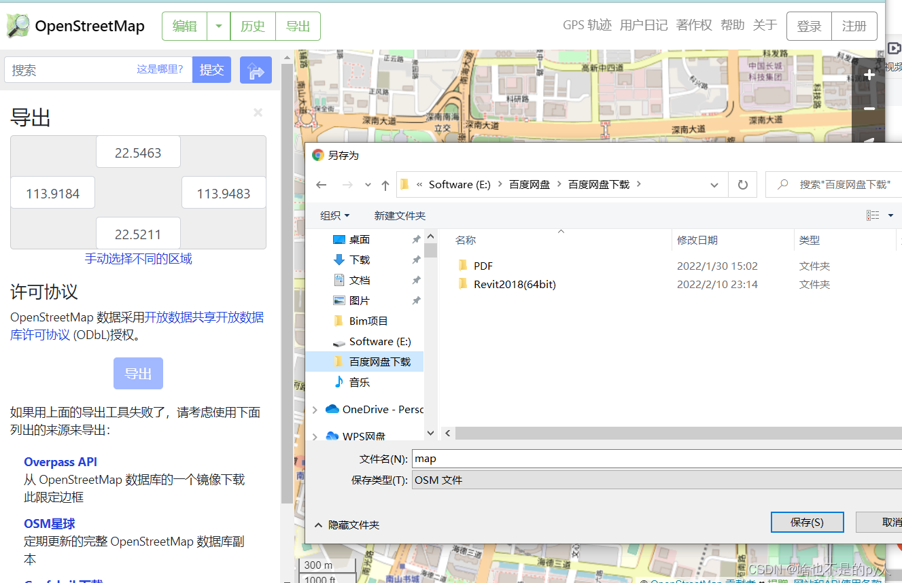Open the directions arrow button

pyautogui.click(x=256, y=70)
